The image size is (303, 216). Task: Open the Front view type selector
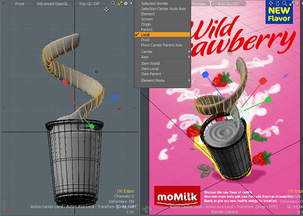point(20,4)
